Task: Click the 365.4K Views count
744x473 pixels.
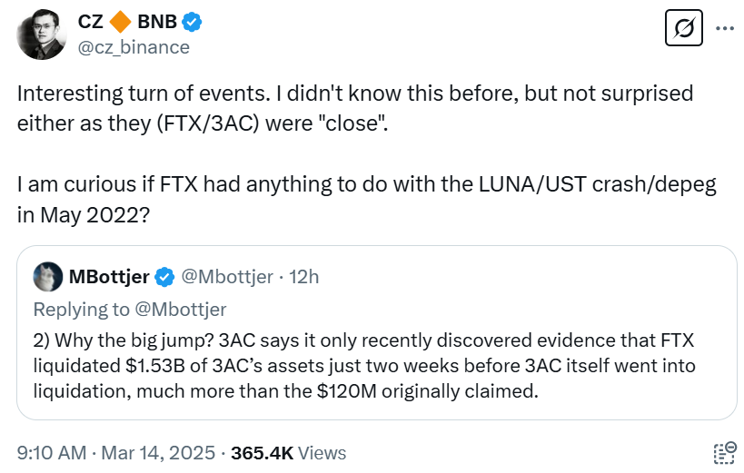Action: pyautogui.click(x=289, y=452)
